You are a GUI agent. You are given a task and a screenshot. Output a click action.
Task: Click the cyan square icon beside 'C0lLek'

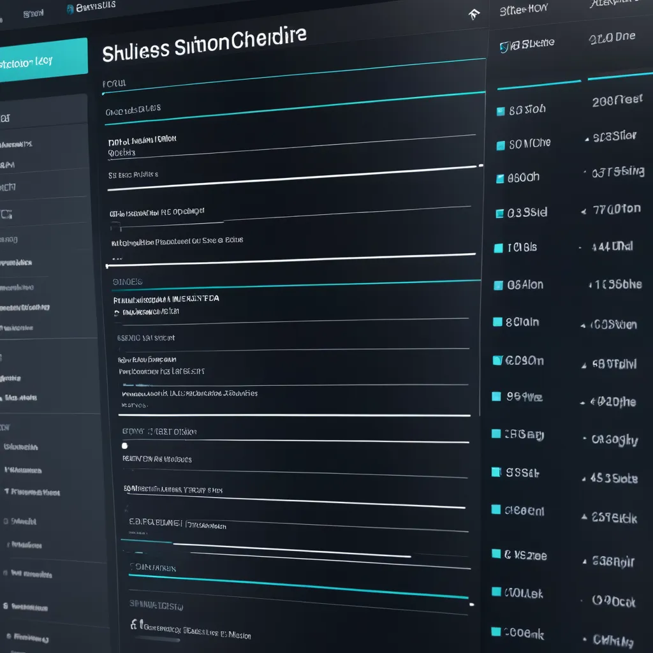(495, 593)
